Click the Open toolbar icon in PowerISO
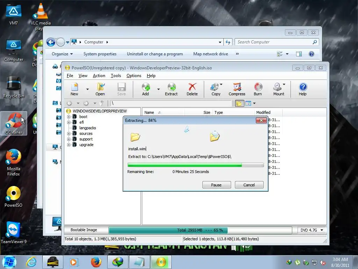Image resolution: width=358 pixels, height=269 pixels. click(x=100, y=89)
